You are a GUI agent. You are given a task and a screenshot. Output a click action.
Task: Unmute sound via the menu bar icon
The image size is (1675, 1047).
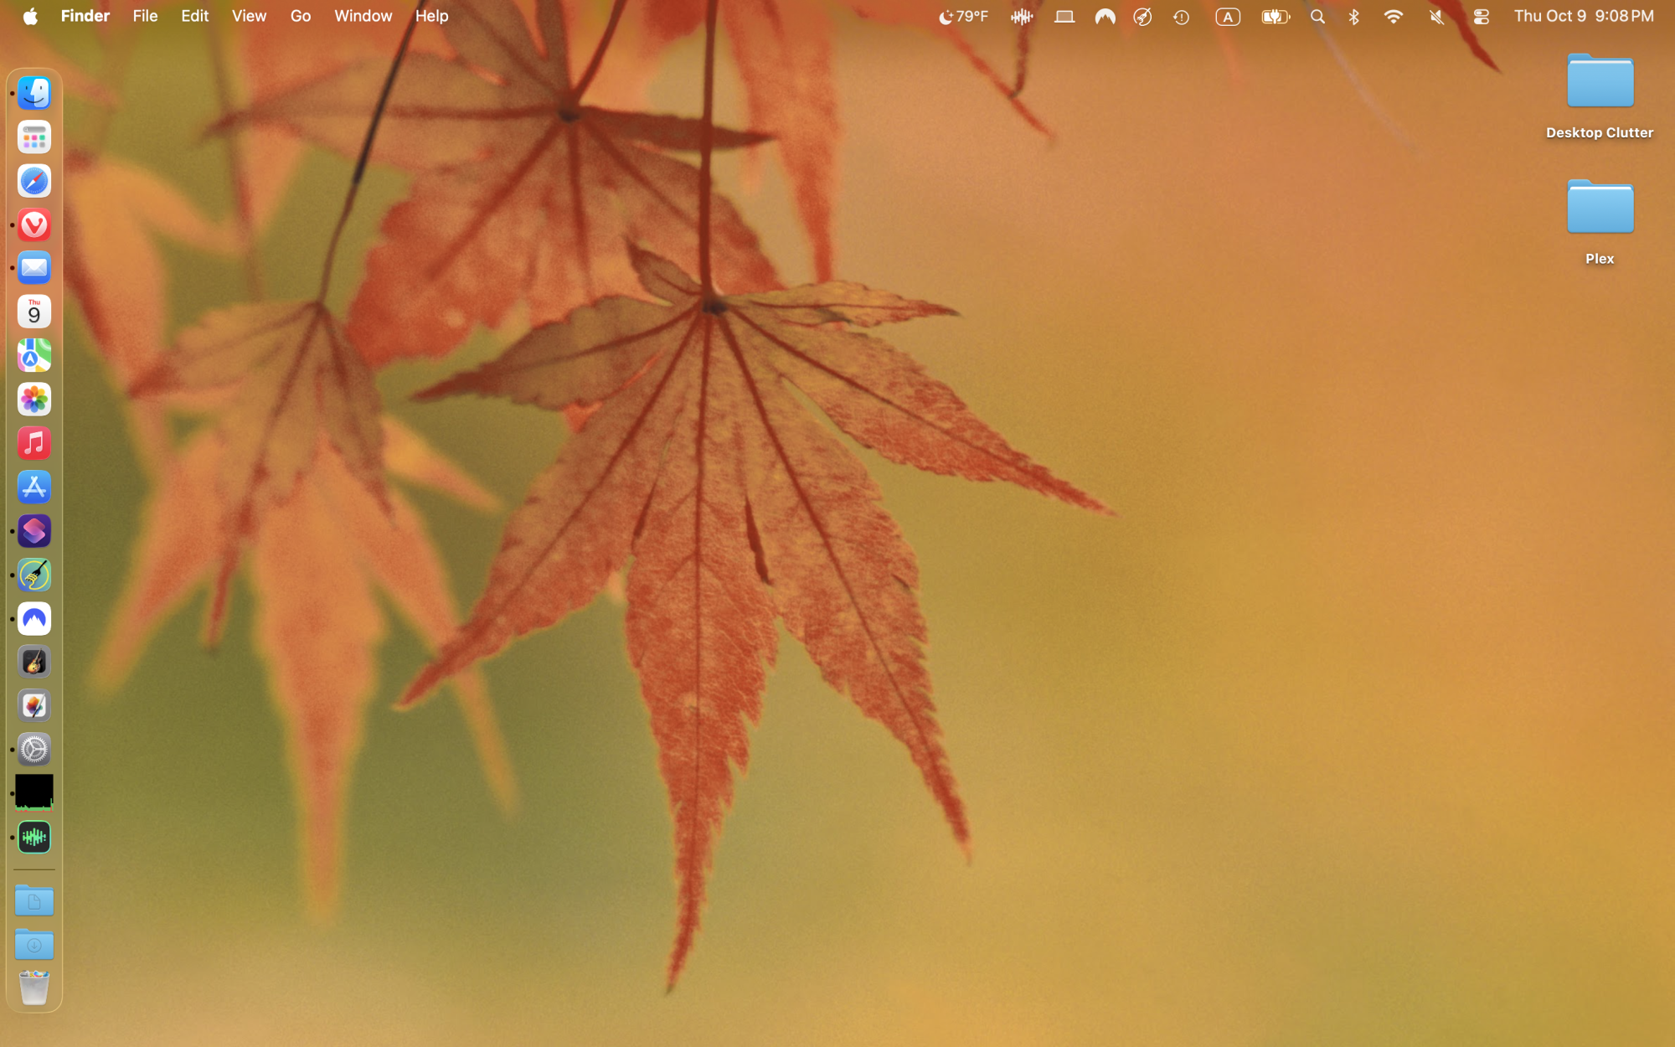pos(1435,16)
